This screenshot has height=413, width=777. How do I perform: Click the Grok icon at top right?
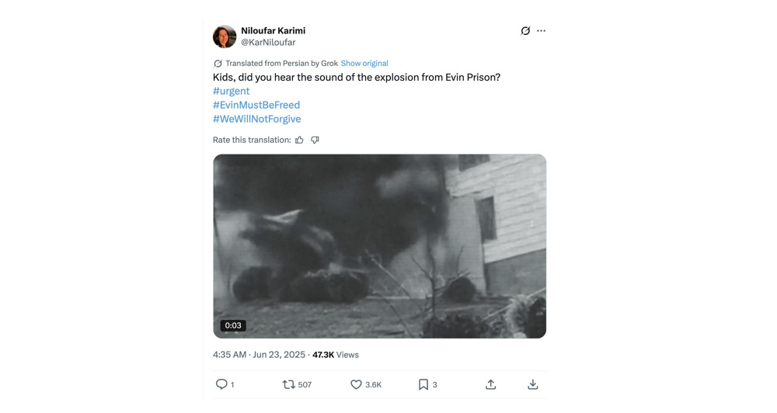525,31
